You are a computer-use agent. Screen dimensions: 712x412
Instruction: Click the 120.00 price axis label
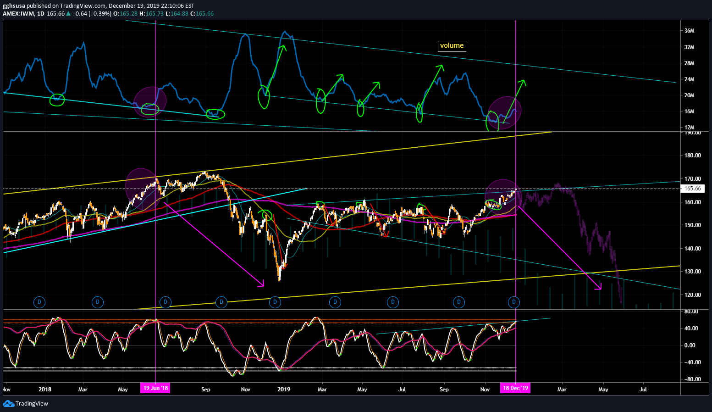point(692,295)
